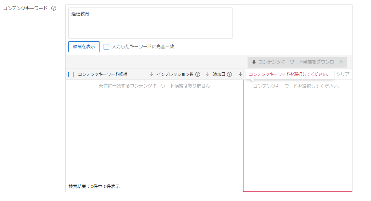Click help icon beside コンテンツキーワード label
The height and width of the screenshot is (201, 371).
[54, 8]
